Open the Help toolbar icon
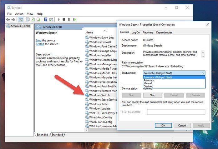 pos(46,19)
